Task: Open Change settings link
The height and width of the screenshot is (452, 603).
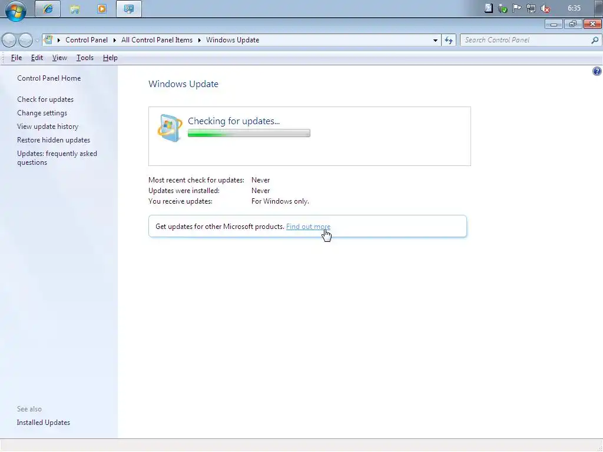Action: 42,112
